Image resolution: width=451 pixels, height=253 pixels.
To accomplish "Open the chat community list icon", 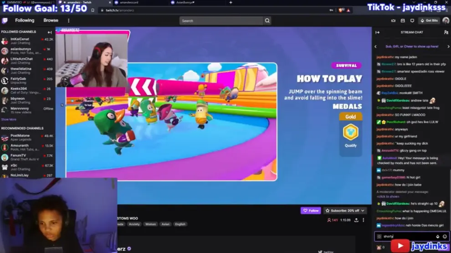I will [x=446, y=32].
